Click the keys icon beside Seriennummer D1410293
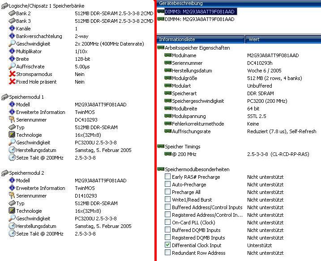This screenshot has height=261, width=321. coord(12,196)
